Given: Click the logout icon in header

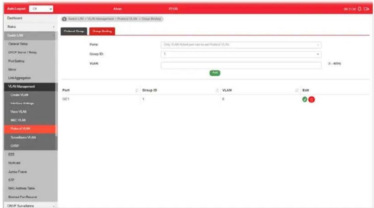Looking at the screenshot, I should 366,9.
